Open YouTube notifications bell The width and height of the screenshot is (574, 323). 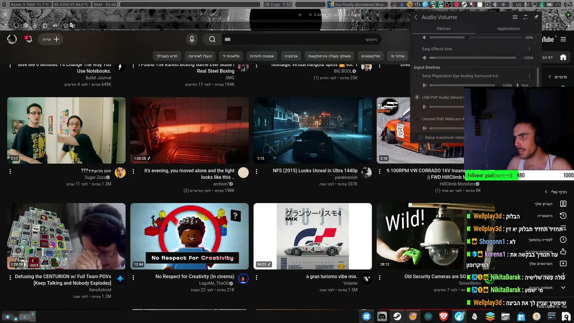[x=28, y=39]
